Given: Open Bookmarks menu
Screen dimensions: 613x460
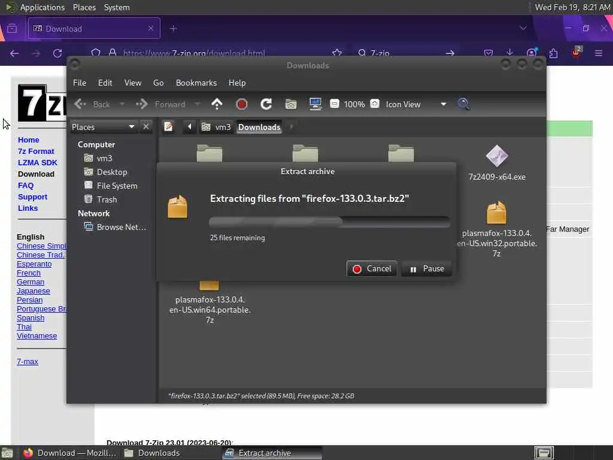Looking at the screenshot, I should tap(196, 83).
